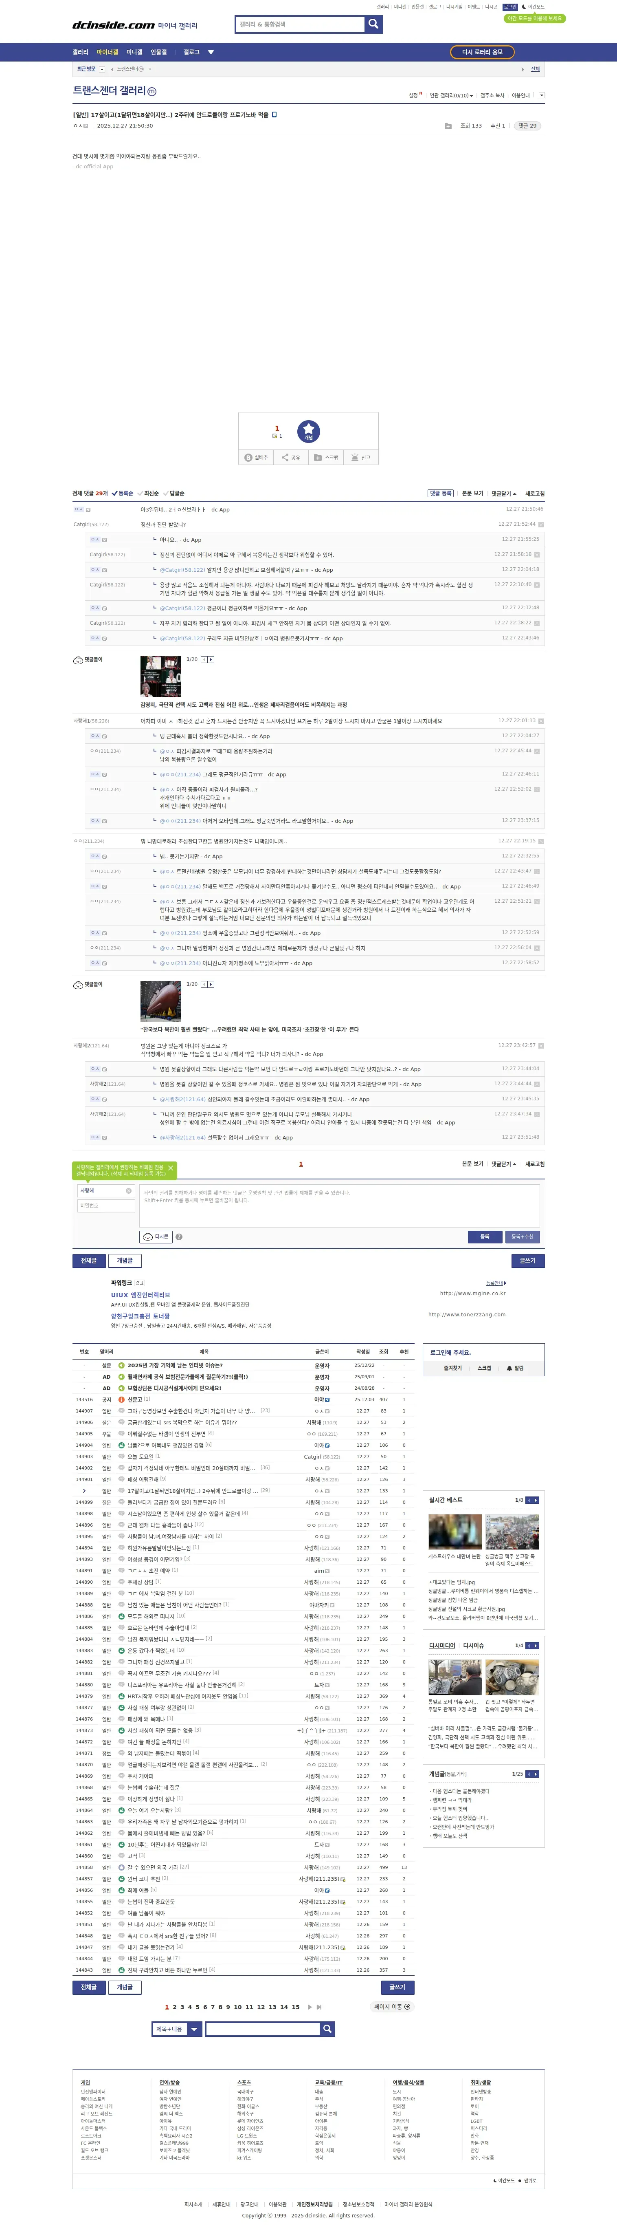Viewport: 617px width, 2239px height.
Task: Click the question mark help icon by 디시콘
Action: (179, 1236)
